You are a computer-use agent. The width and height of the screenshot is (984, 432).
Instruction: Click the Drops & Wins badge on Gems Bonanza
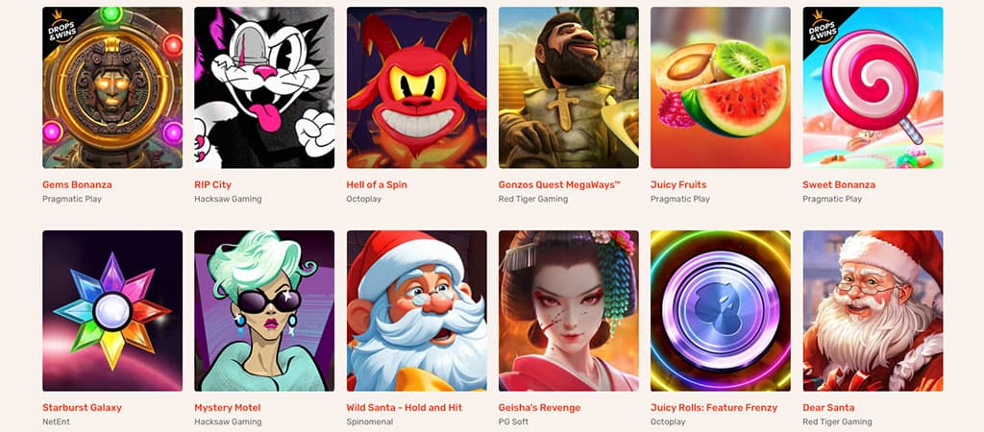[61, 26]
